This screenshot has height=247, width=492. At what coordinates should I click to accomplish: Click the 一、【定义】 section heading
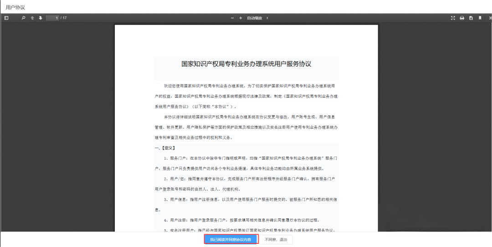point(165,148)
